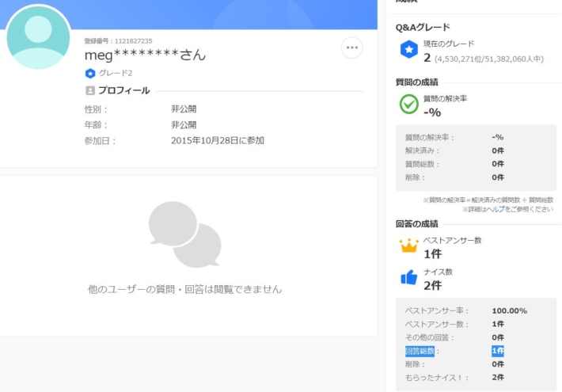Click the 解決済み row value 0件
Image resolution: width=562 pixels, height=392 pixels.
[x=498, y=150]
